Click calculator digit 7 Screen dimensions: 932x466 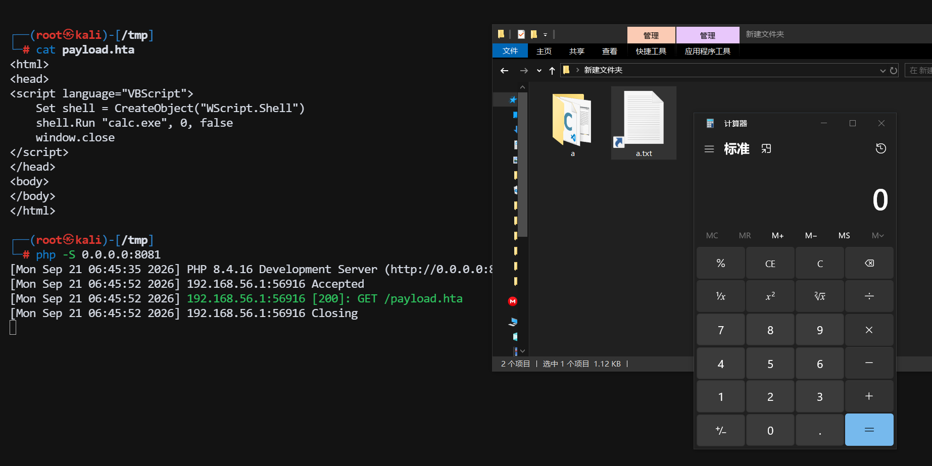pos(721,330)
